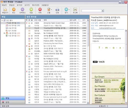Select the 오늘의 IT 뉴스 - 6월 23일 mail

[56, 26]
